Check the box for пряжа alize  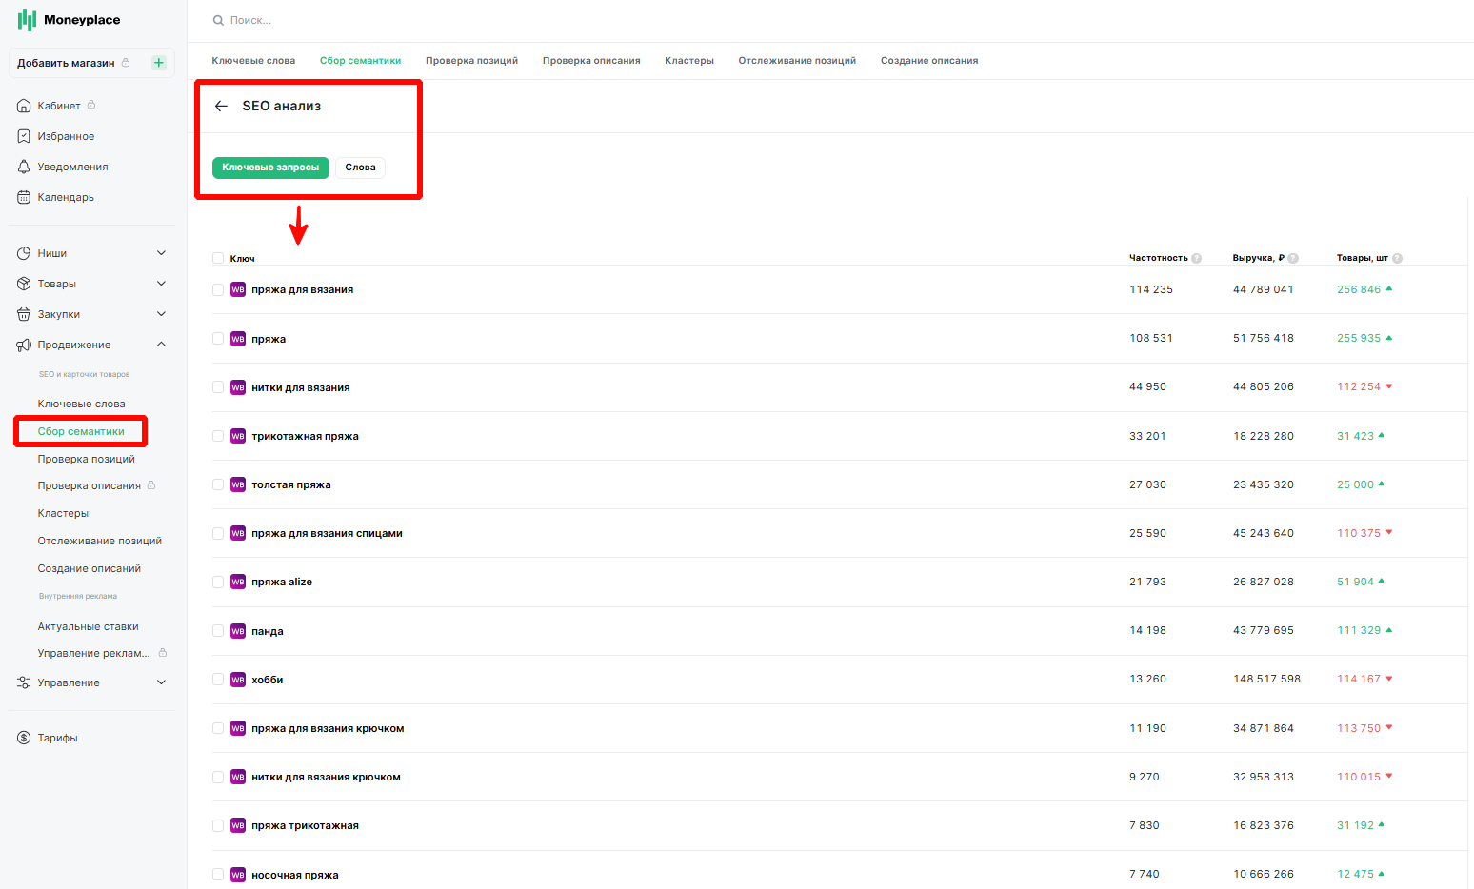click(218, 582)
